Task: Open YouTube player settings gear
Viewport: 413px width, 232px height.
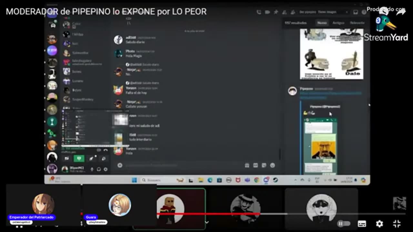Action: click(x=379, y=224)
